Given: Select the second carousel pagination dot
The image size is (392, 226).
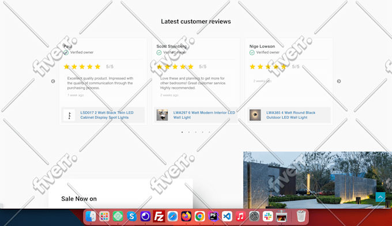Looking at the screenshot, I should [189, 132].
